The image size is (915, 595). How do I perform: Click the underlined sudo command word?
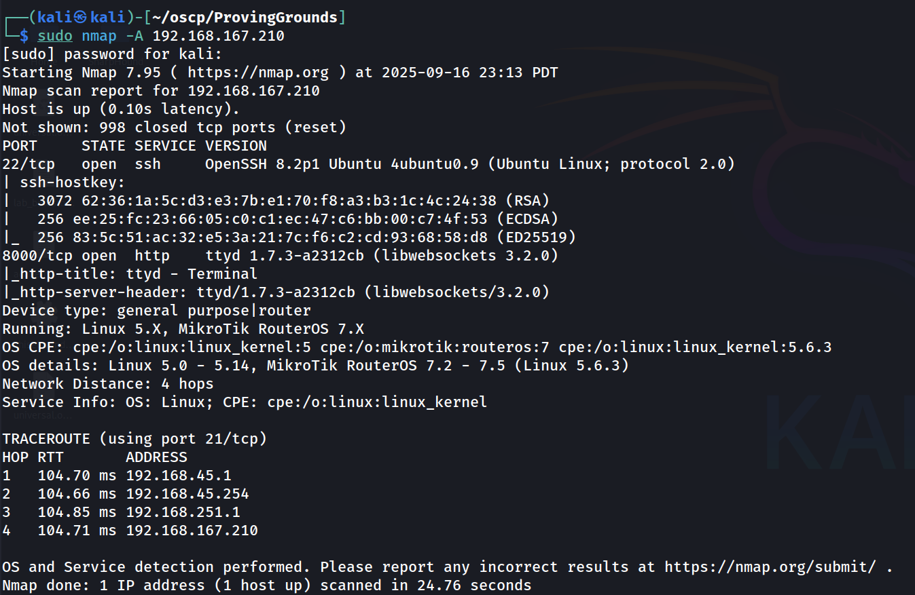(x=55, y=36)
